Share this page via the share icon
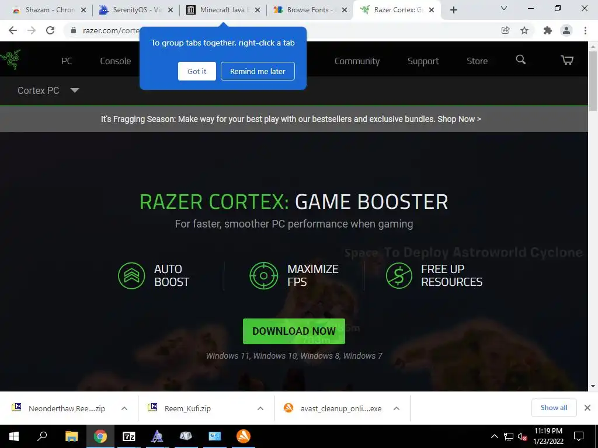This screenshot has height=448, width=598. (505, 30)
